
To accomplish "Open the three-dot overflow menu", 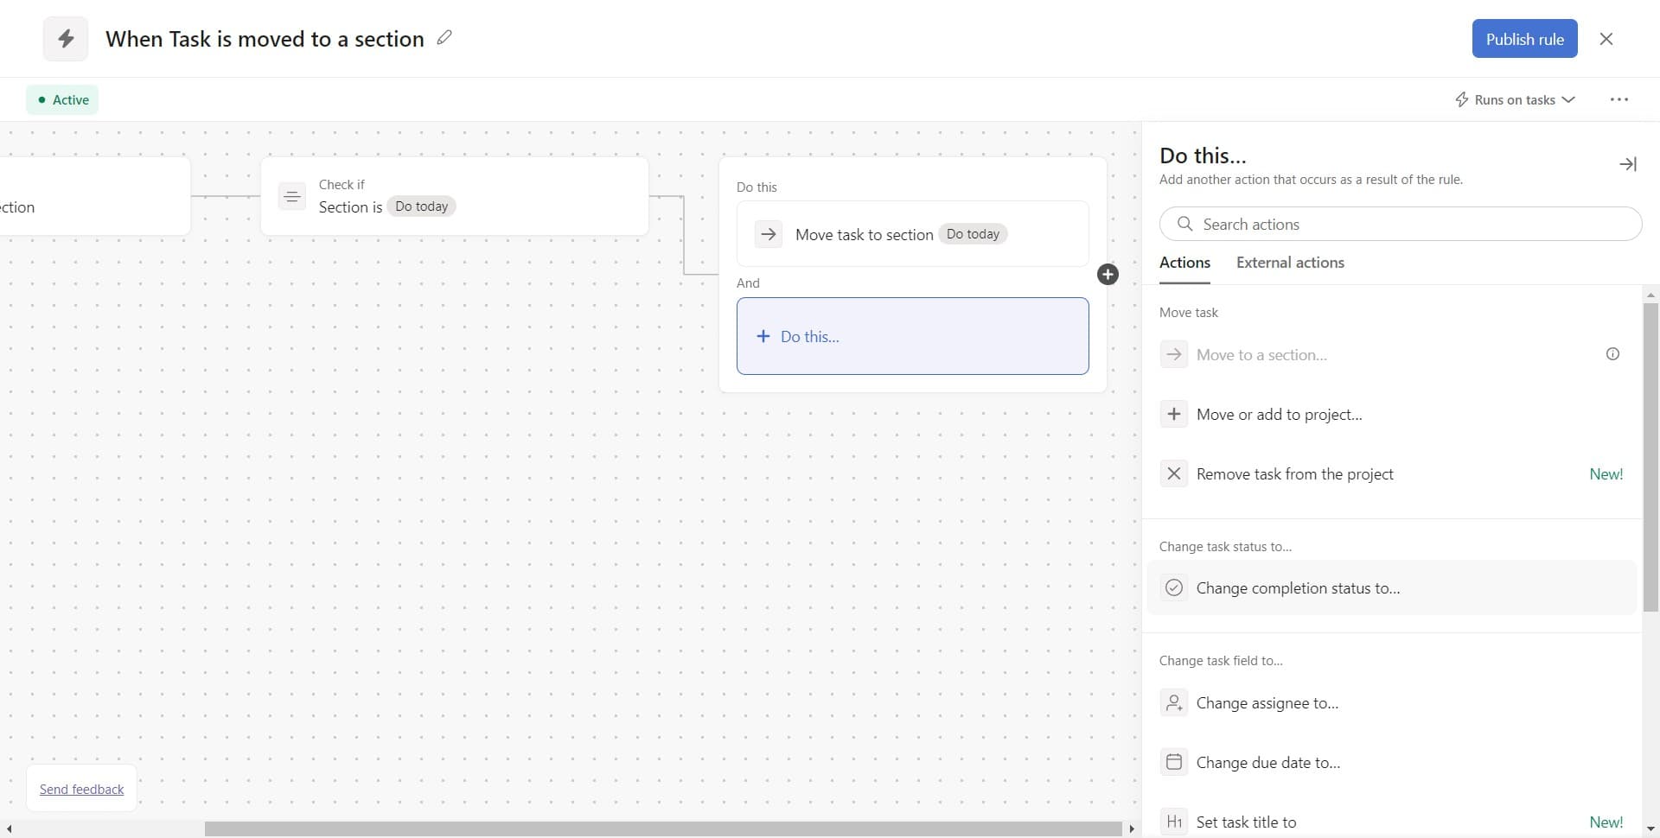I will (1619, 99).
